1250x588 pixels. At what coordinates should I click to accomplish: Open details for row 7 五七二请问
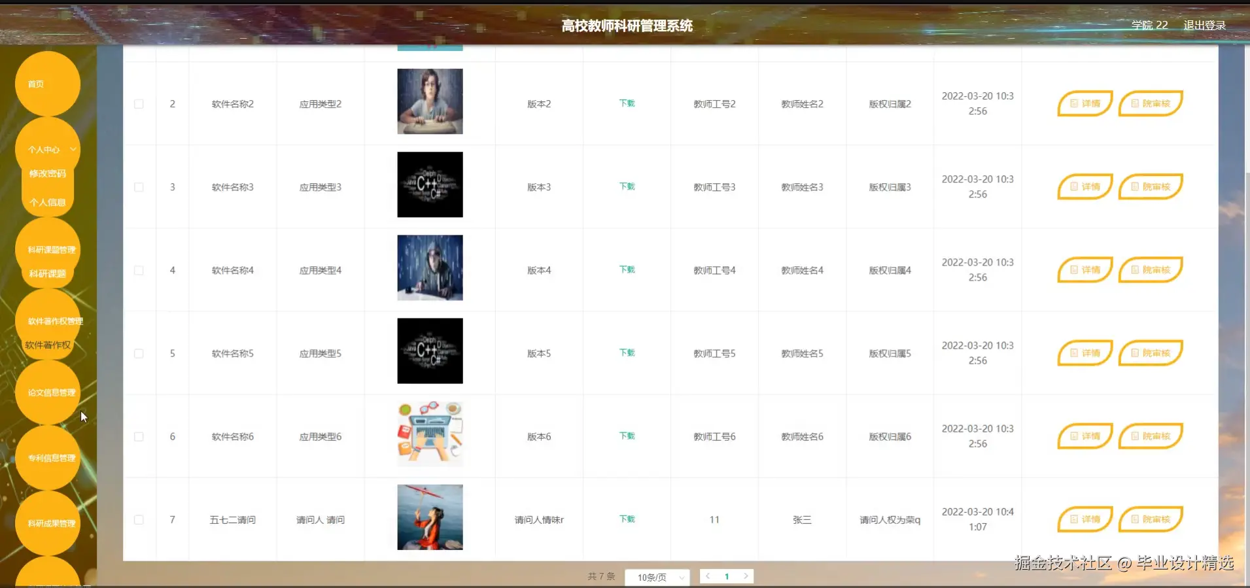pyautogui.click(x=1085, y=519)
